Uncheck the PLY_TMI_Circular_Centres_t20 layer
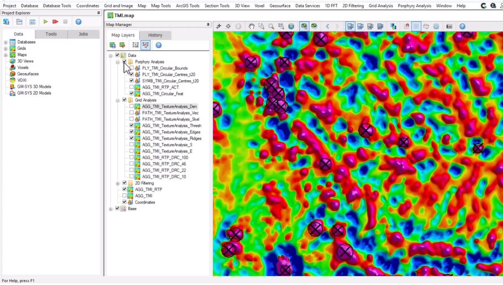This screenshot has height=285, width=503. 131,75
